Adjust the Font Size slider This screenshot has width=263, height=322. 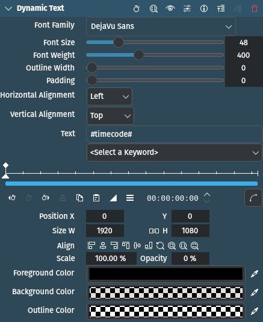pyautogui.click(x=155, y=42)
